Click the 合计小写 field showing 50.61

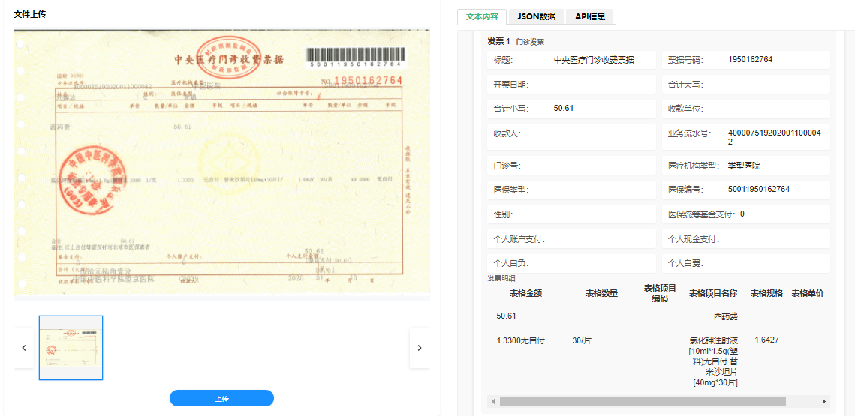click(571, 109)
